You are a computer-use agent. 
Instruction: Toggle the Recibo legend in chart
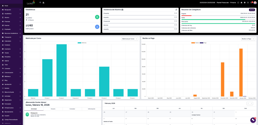[x=195, y=43]
